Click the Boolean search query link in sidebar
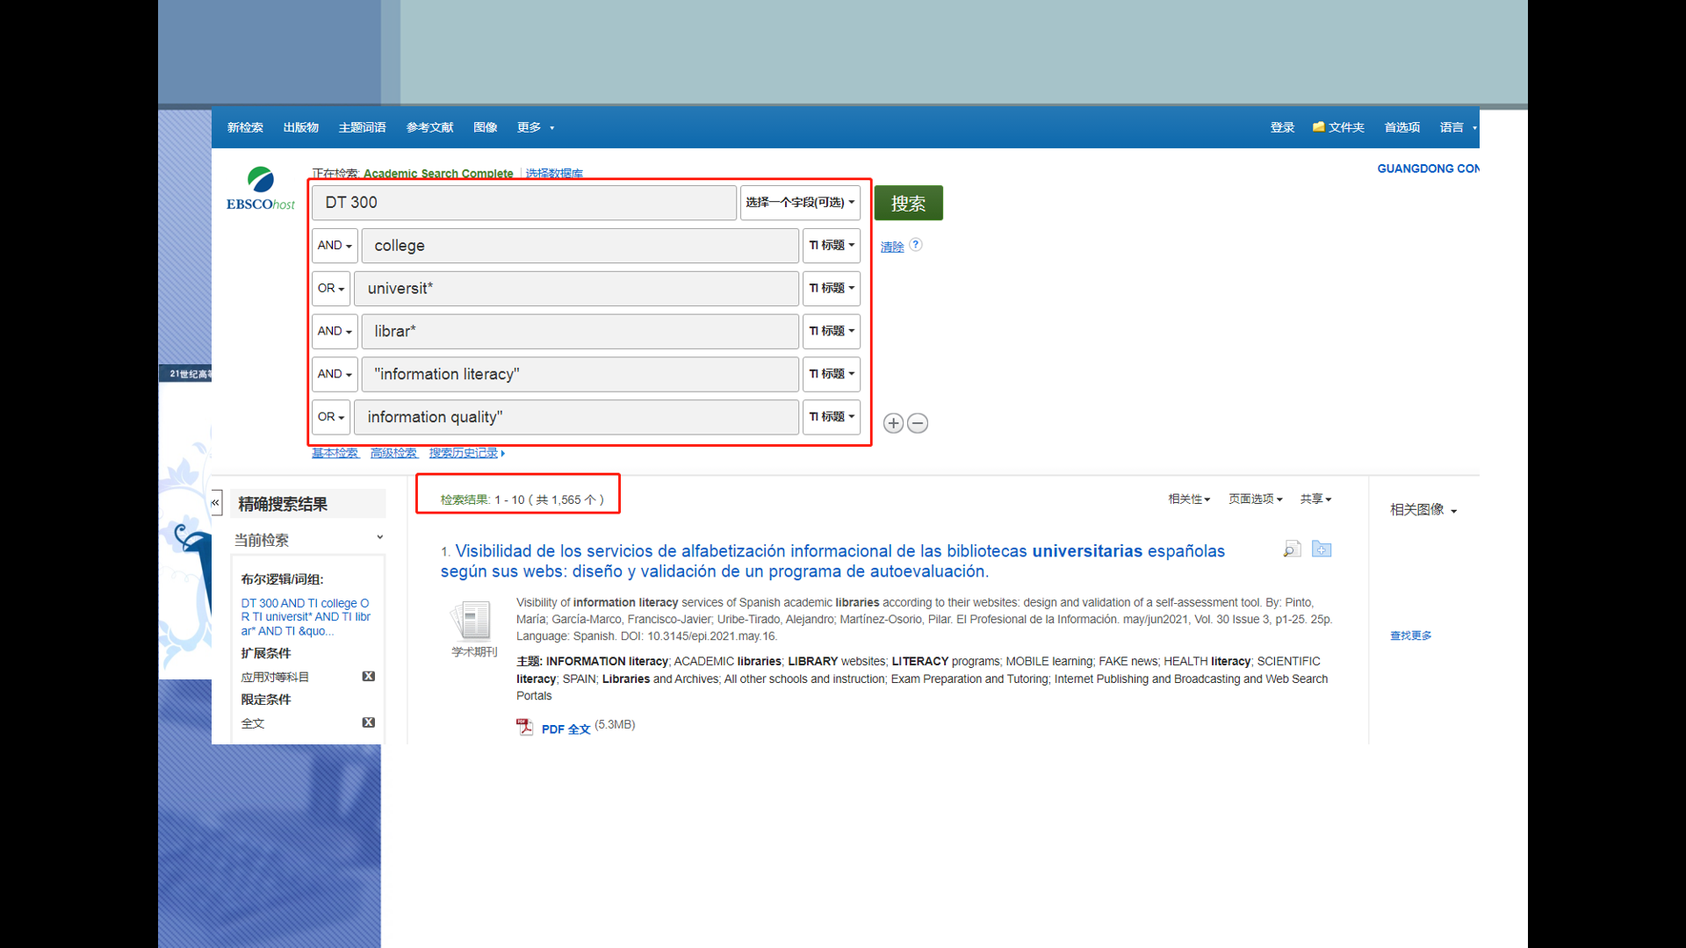Viewport: 1686px width, 948px height. [x=306, y=617]
